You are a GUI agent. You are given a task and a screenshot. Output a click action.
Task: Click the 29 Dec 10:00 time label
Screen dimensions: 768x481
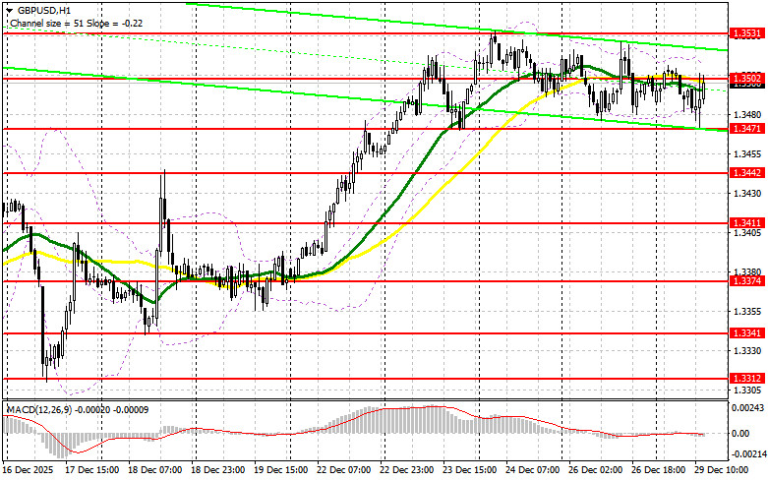point(722,470)
